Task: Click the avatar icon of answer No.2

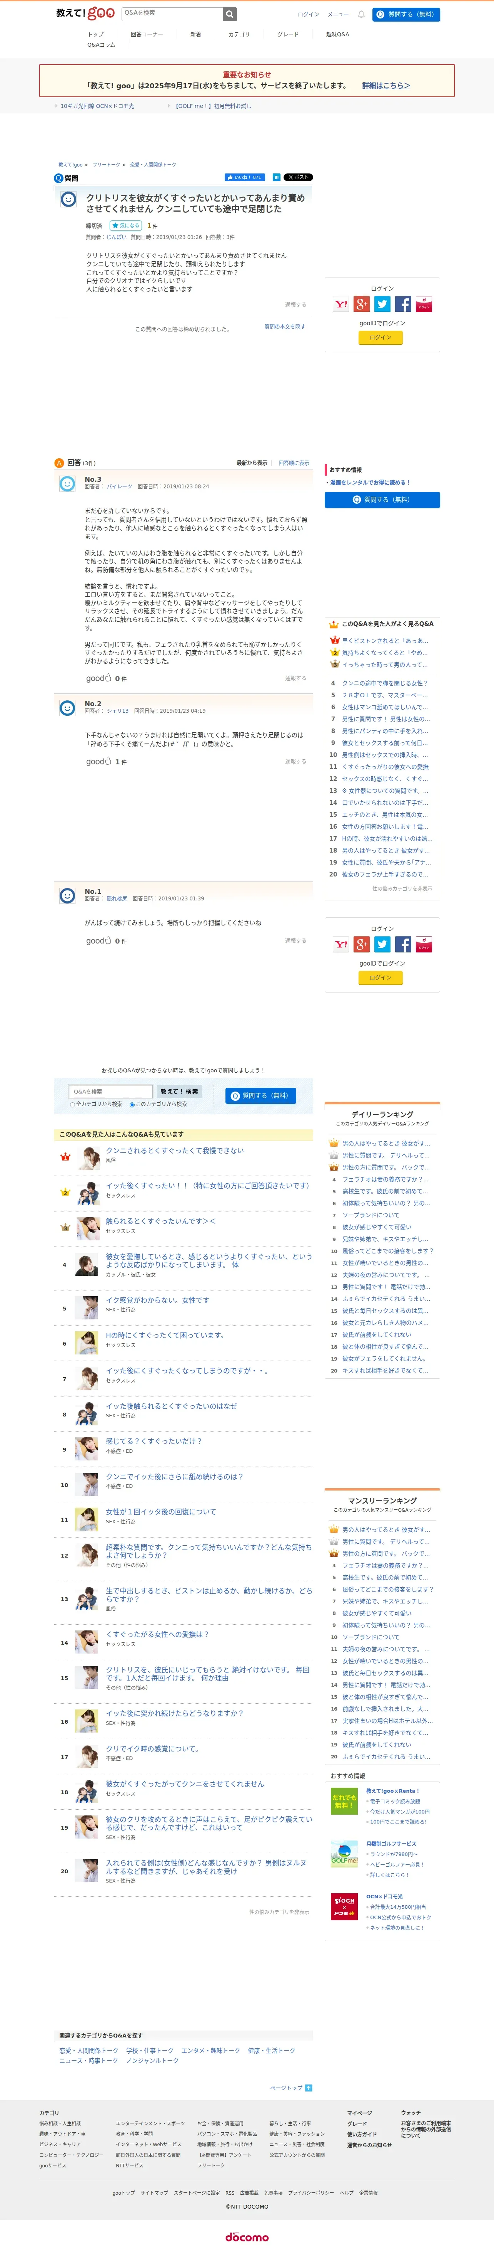Action: (x=67, y=708)
